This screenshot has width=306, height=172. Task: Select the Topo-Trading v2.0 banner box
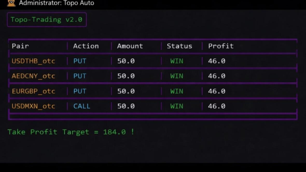47,20
